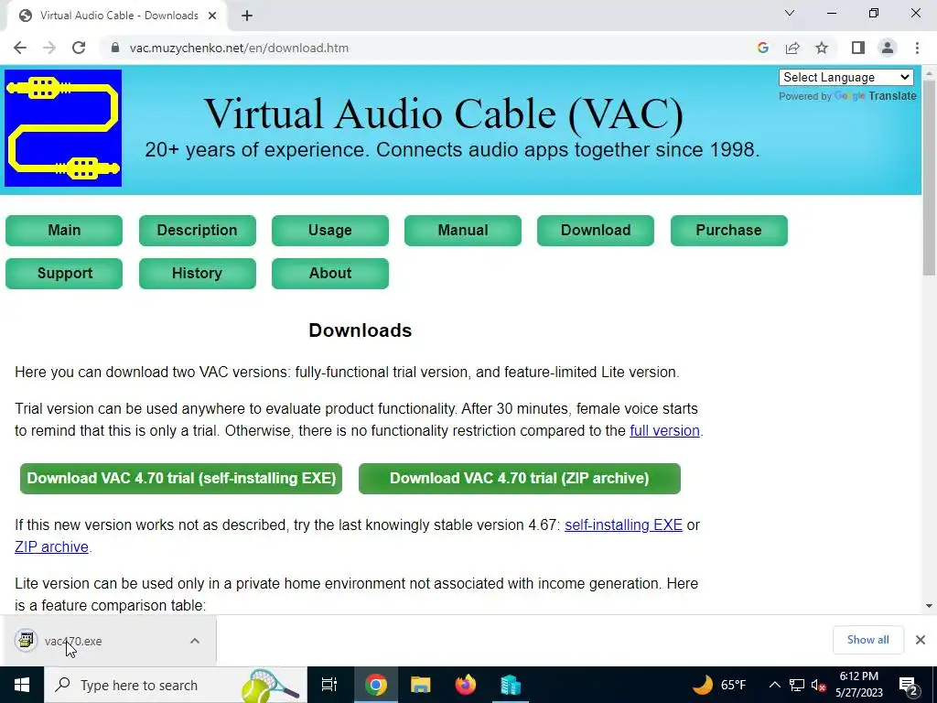Download VAC 4.70 trial ZIP archive
The height and width of the screenshot is (703, 937).
(520, 478)
